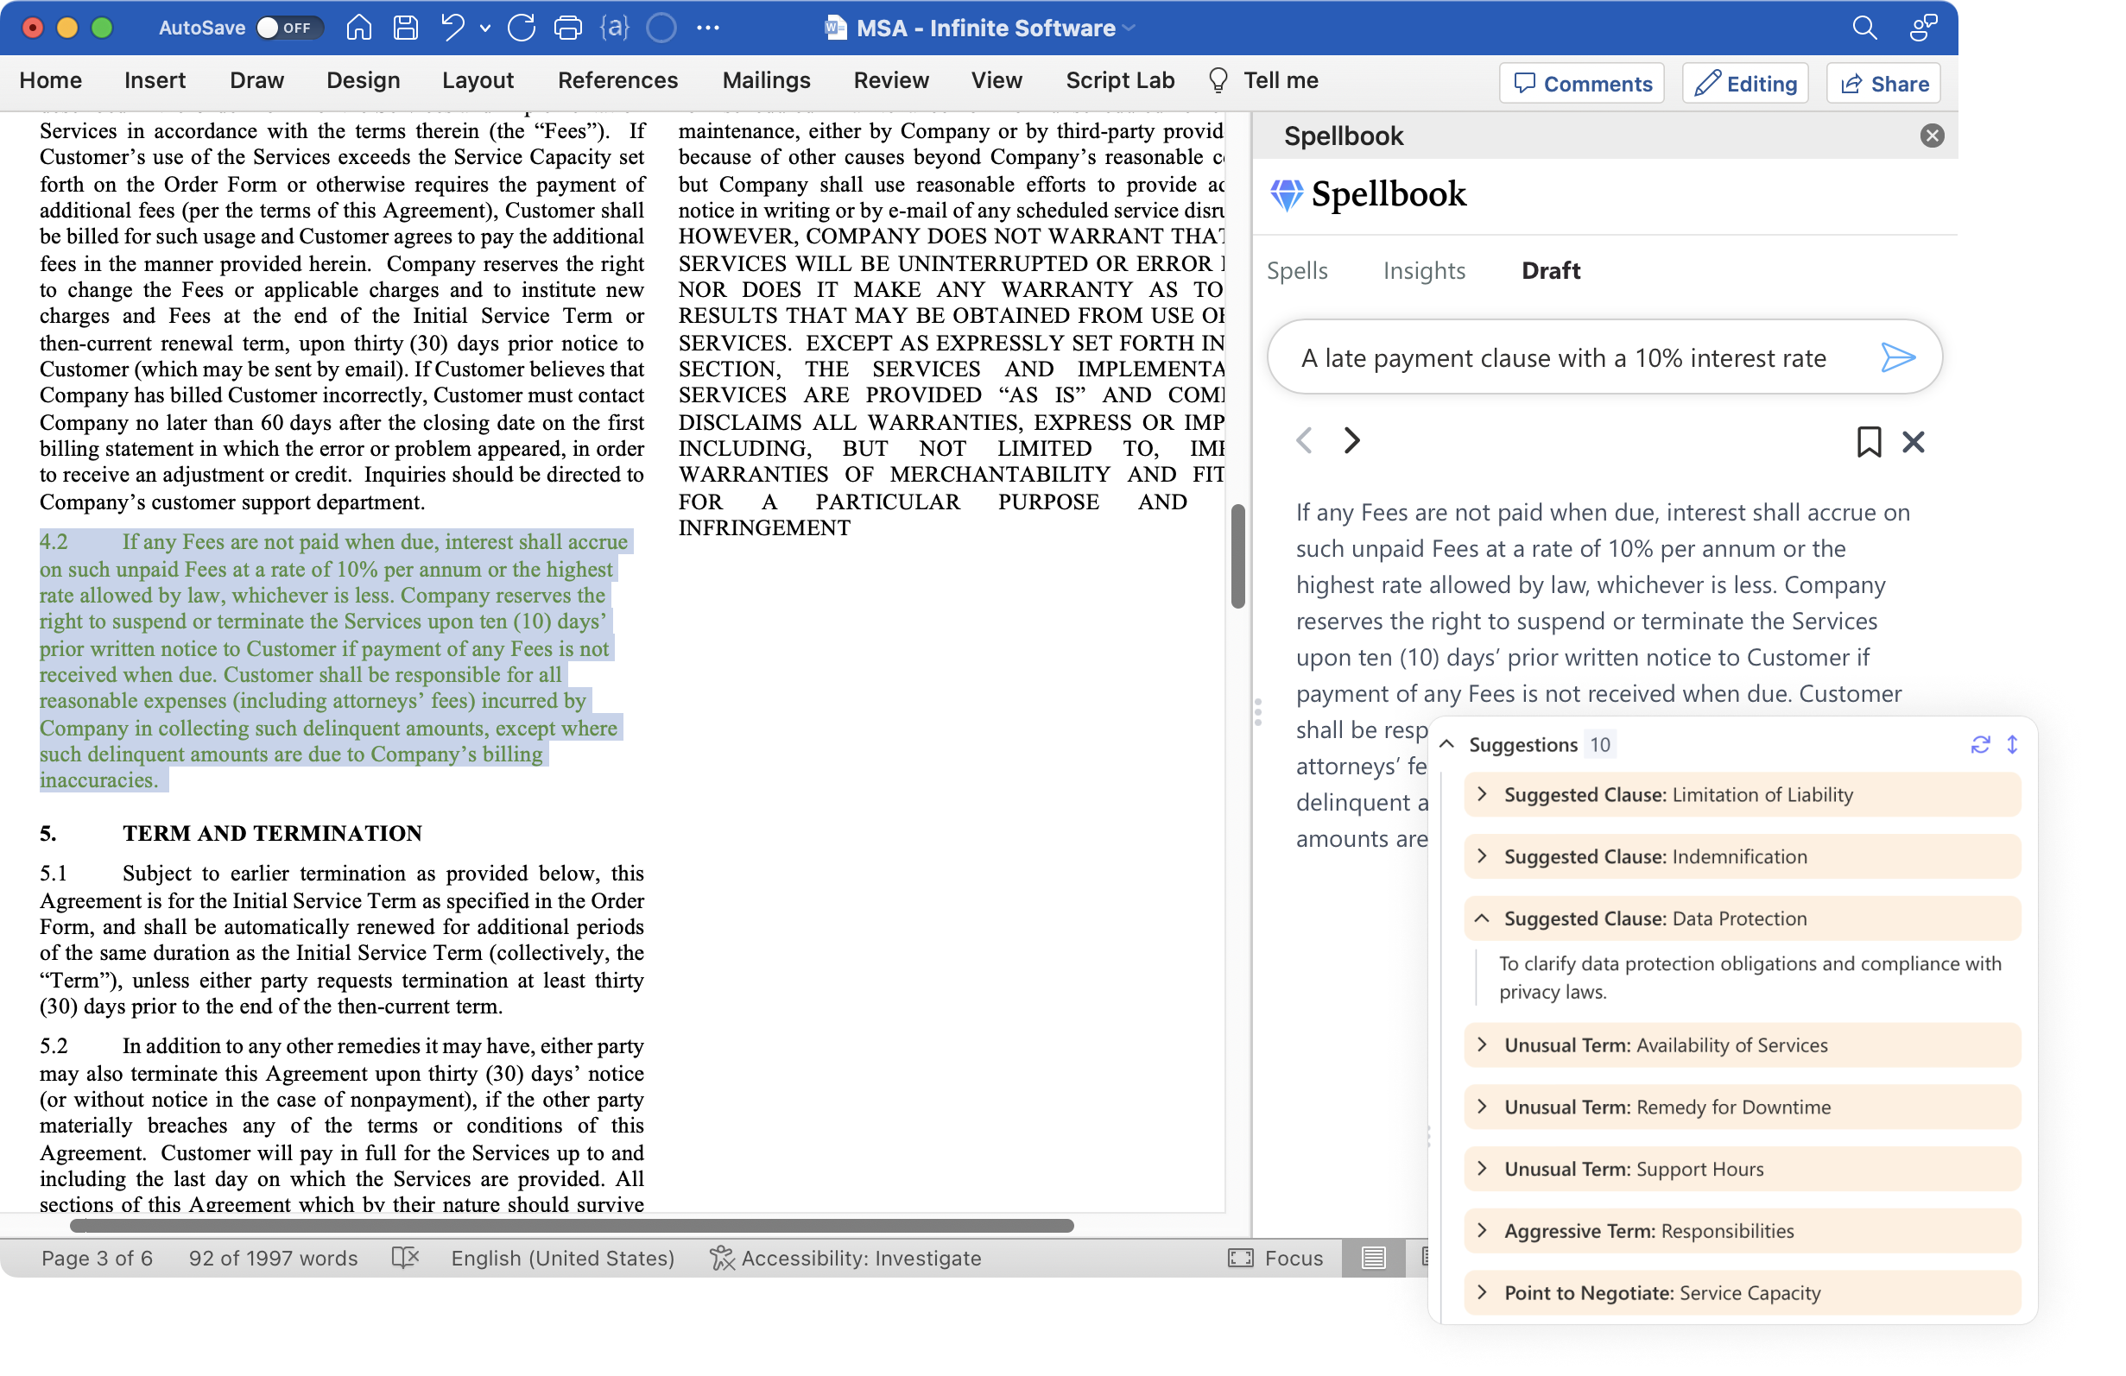Click the Print icon

tap(568, 28)
